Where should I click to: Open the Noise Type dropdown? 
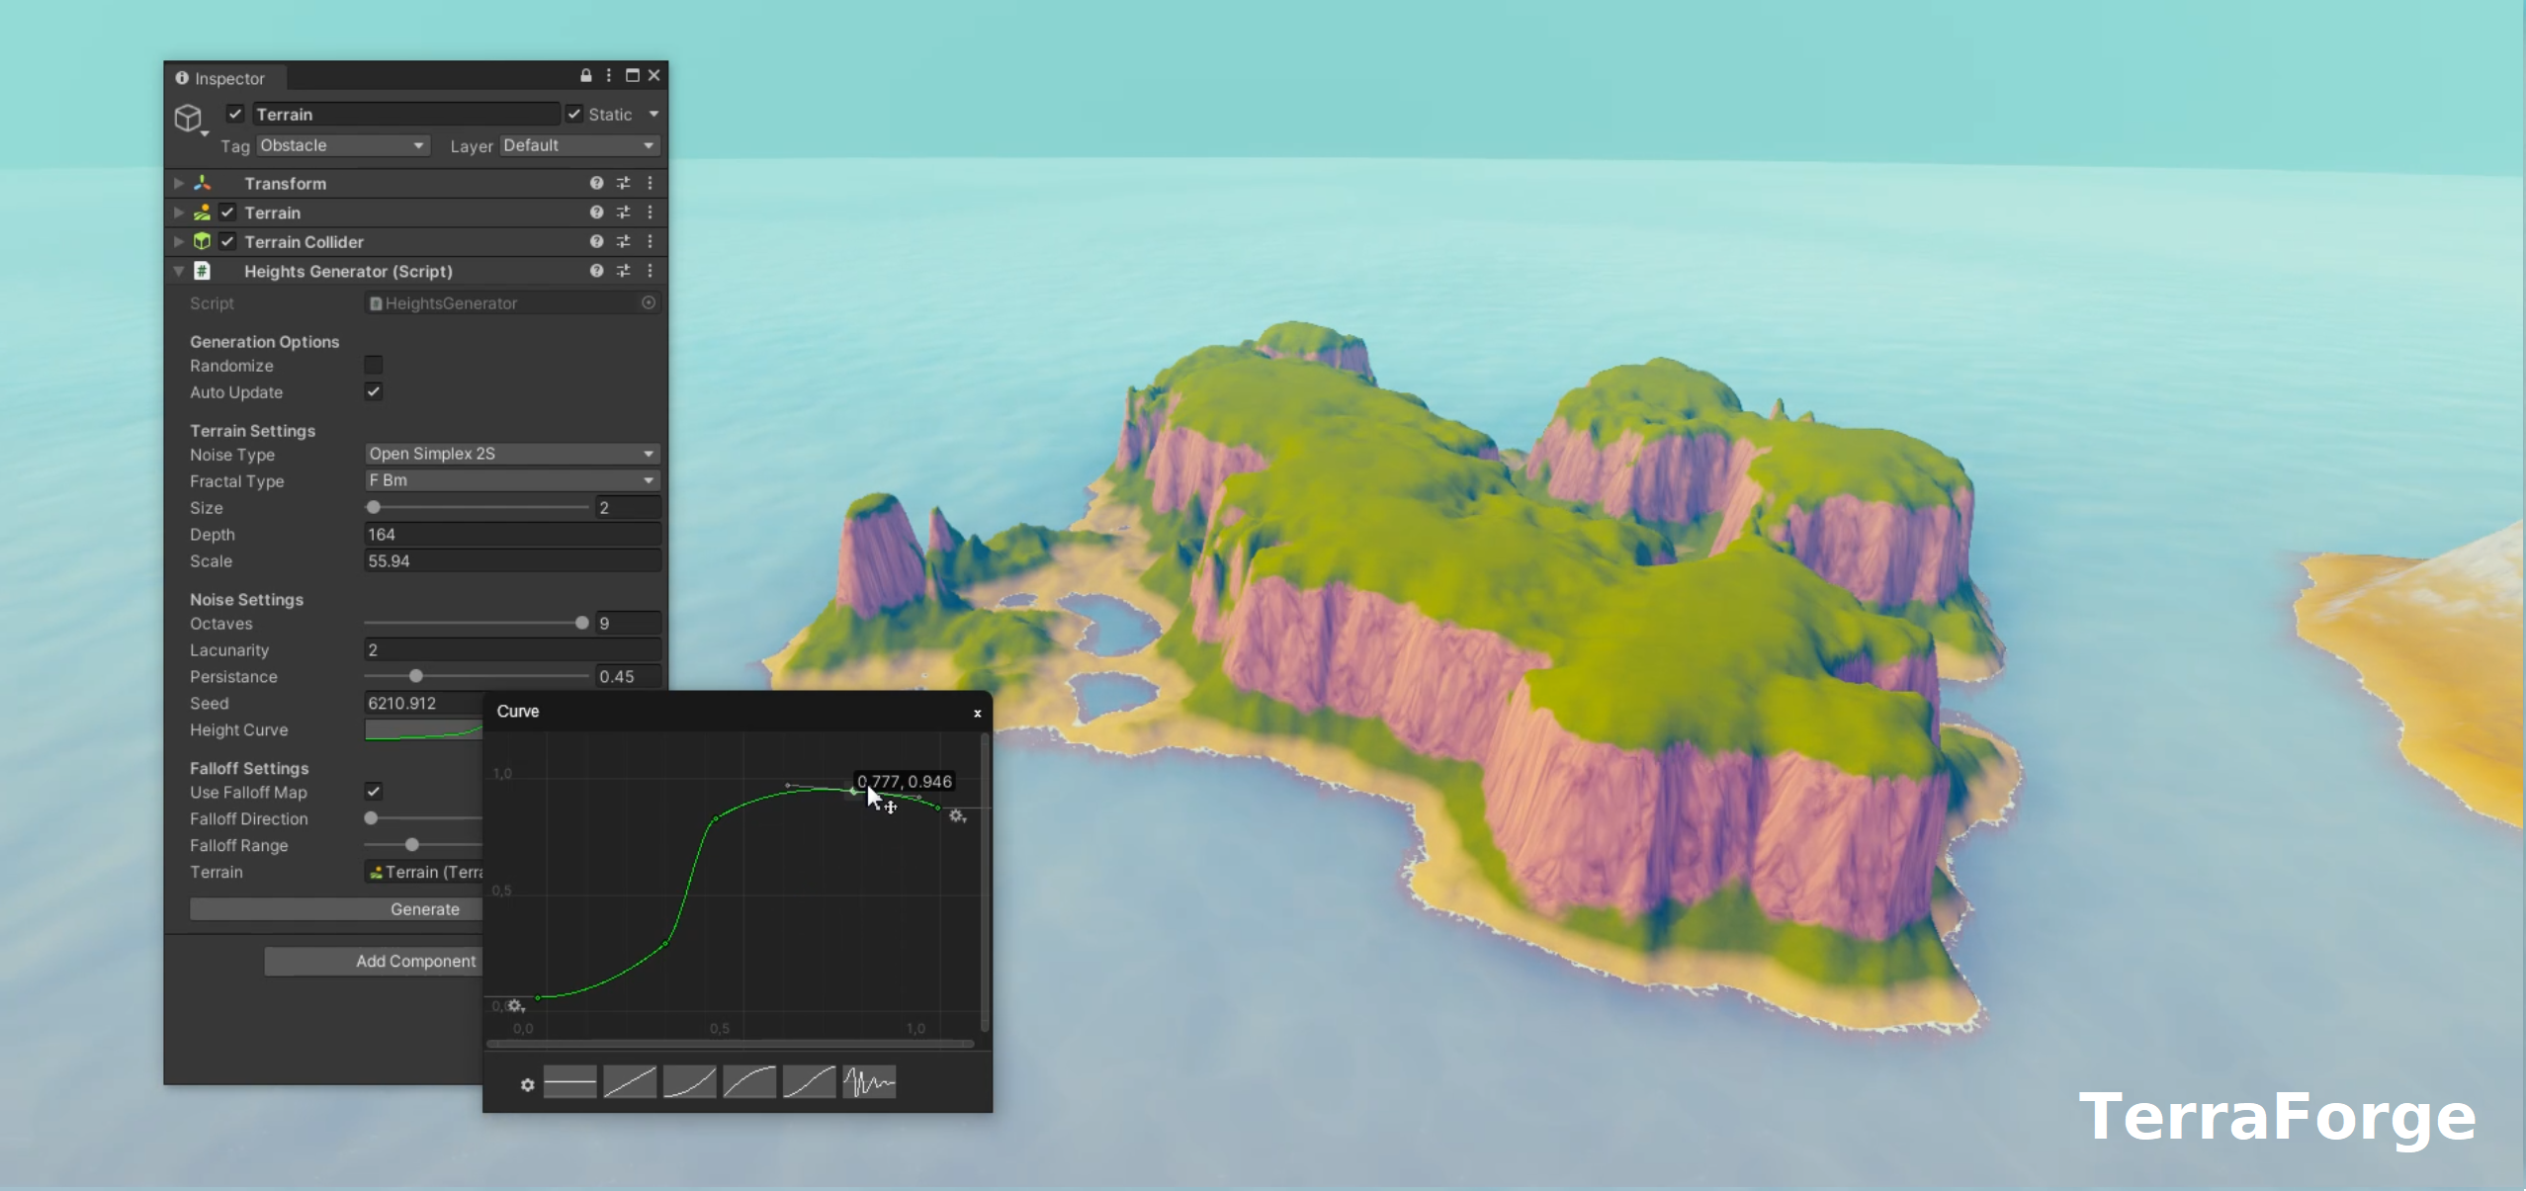[x=511, y=454]
